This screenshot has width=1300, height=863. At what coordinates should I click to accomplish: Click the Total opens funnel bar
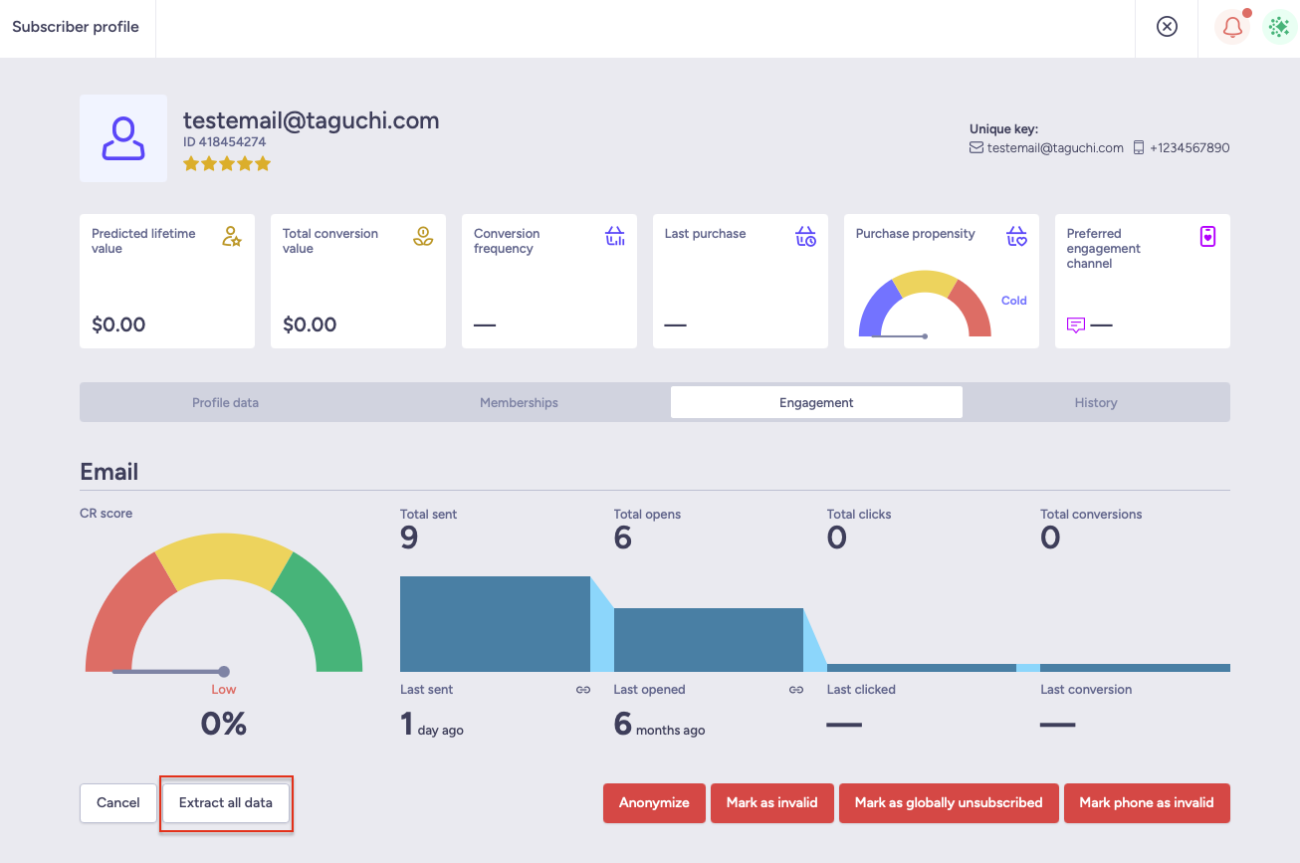[x=709, y=640]
